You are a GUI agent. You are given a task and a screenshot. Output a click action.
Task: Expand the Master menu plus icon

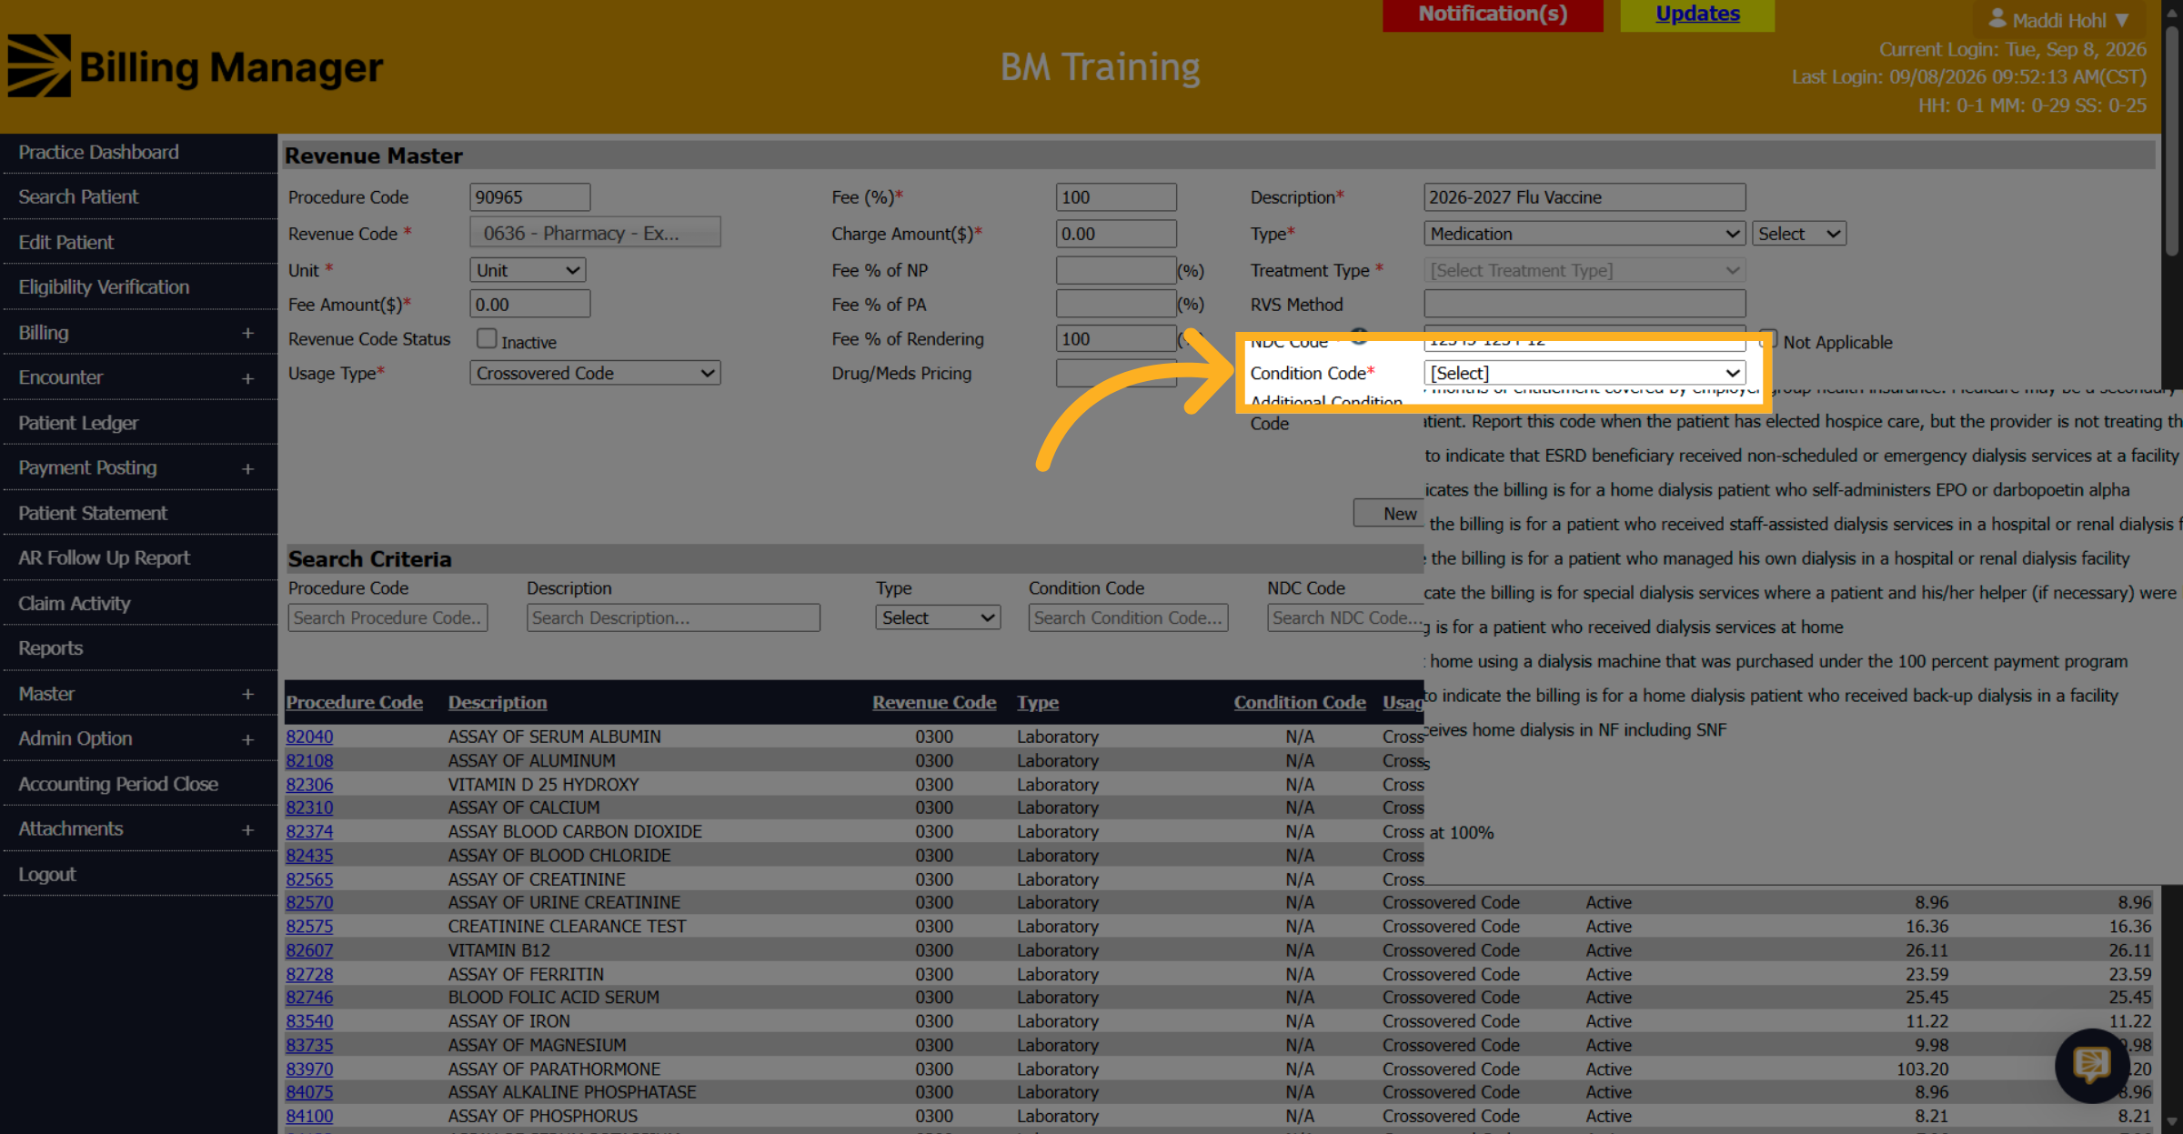(x=247, y=694)
